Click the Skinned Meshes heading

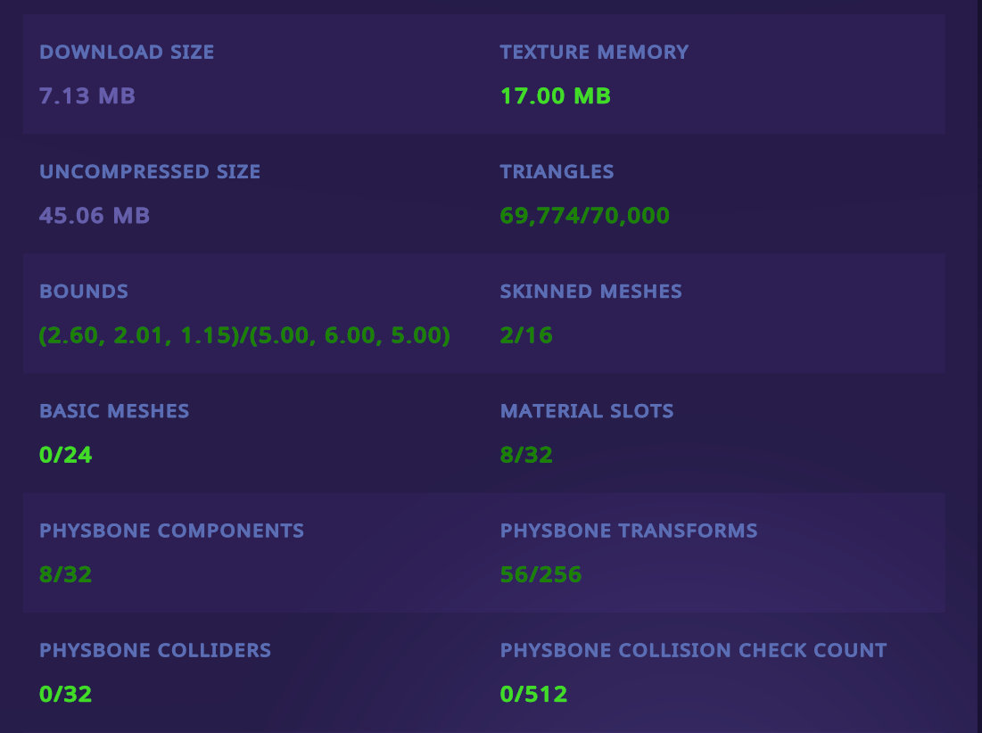(x=590, y=291)
